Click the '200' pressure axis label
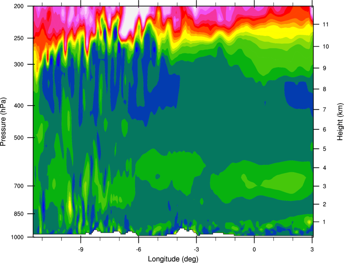344x263 pixels. [x=19, y=6]
